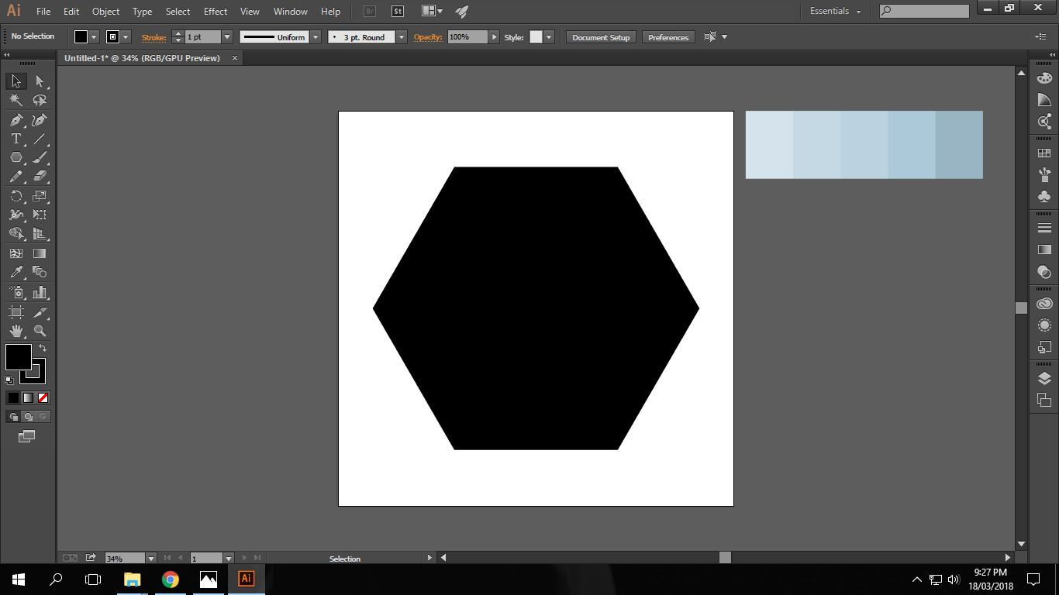Select the Zoom tool
Image resolution: width=1059 pixels, height=595 pixels.
[40, 330]
